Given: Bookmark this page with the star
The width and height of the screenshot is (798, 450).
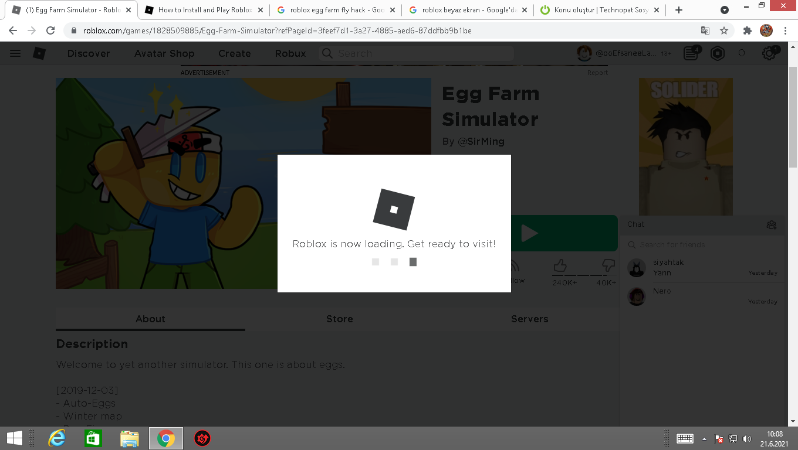Looking at the screenshot, I should tap(724, 30).
